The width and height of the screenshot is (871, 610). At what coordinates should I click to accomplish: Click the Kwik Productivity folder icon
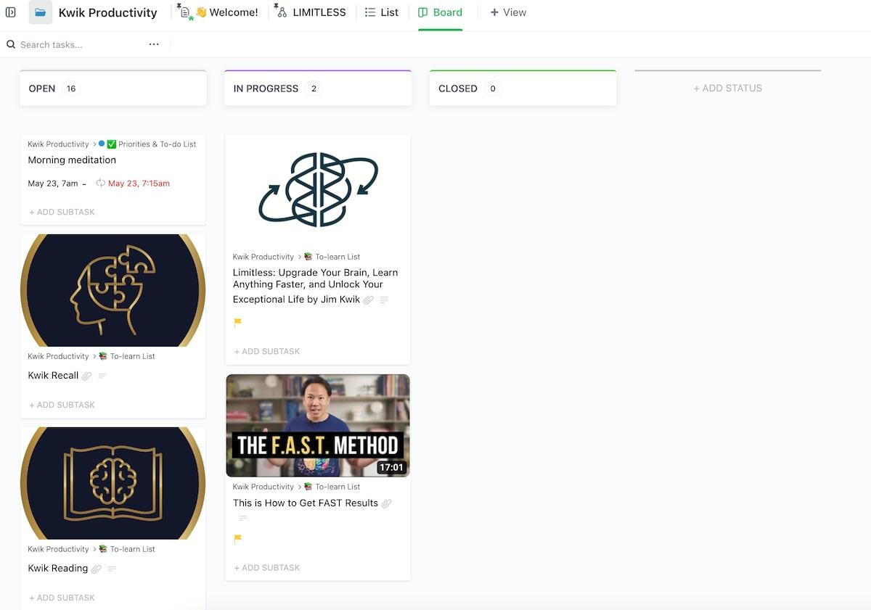(x=41, y=12)
